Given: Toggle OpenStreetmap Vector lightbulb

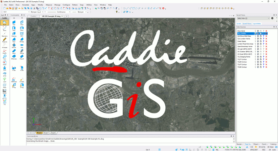Looking at the screenshot, I should coord(255,46).
